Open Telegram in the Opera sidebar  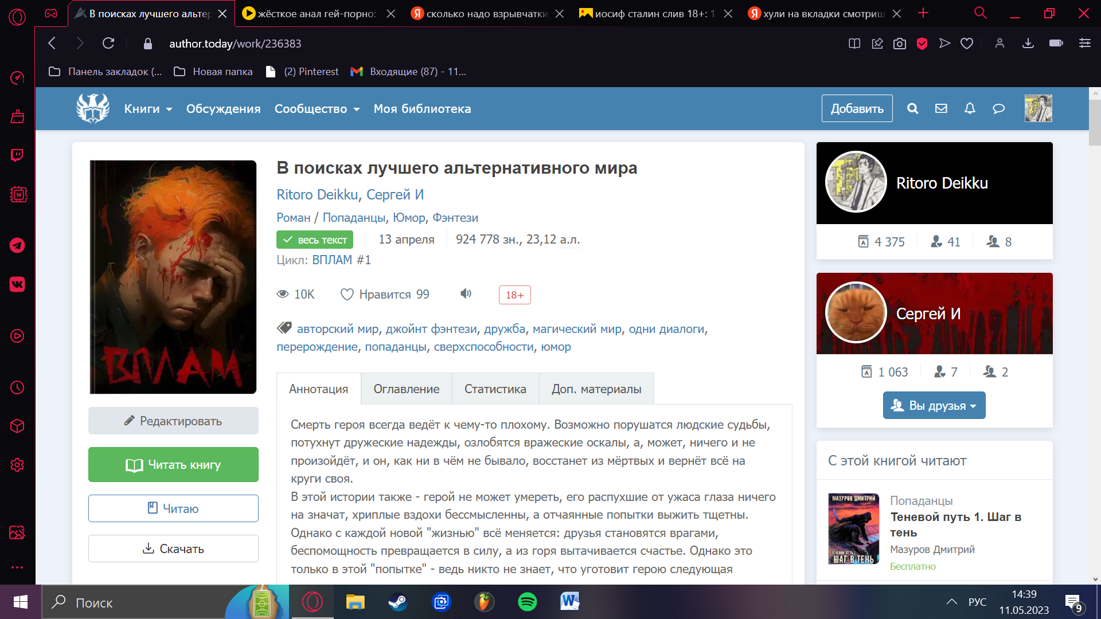coord(17,245)
